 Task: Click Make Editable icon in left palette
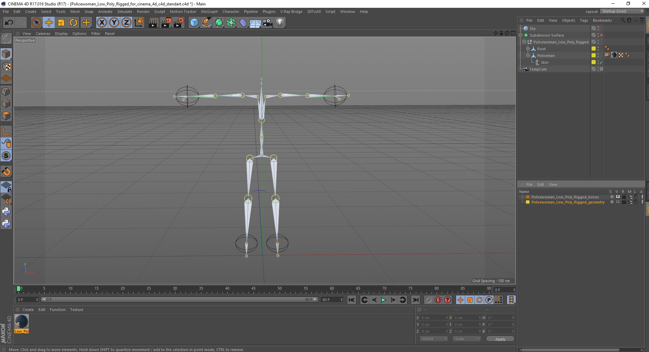click(6, 38)
